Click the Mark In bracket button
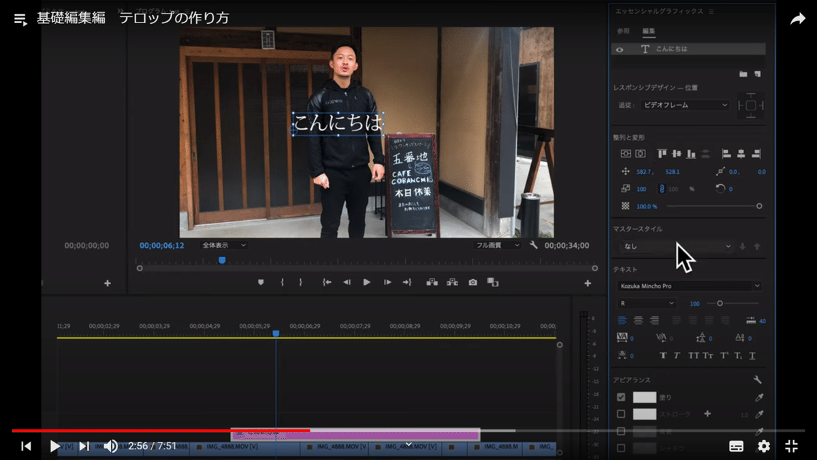Screen dimensions: 817x460 click(x=282, y=282)
